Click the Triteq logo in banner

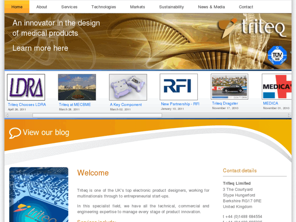coord(252,28)
